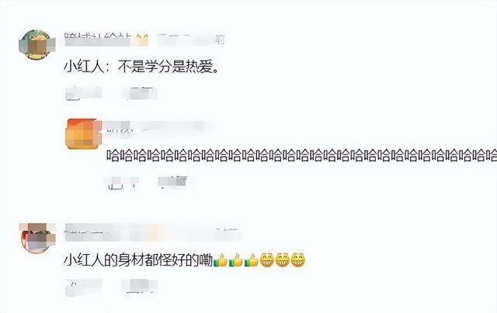Click the first thumbs-up emoji
This screenshot has height=313, width=497.
[221, 260]
